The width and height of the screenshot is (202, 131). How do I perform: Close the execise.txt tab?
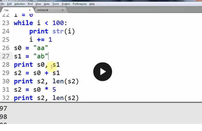click(63, 10)
